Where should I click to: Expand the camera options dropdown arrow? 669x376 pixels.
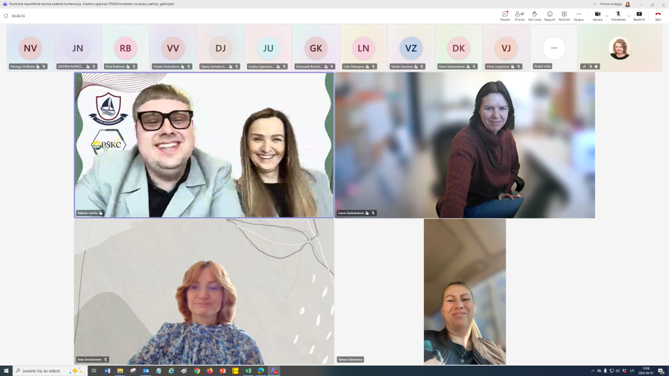607,15
